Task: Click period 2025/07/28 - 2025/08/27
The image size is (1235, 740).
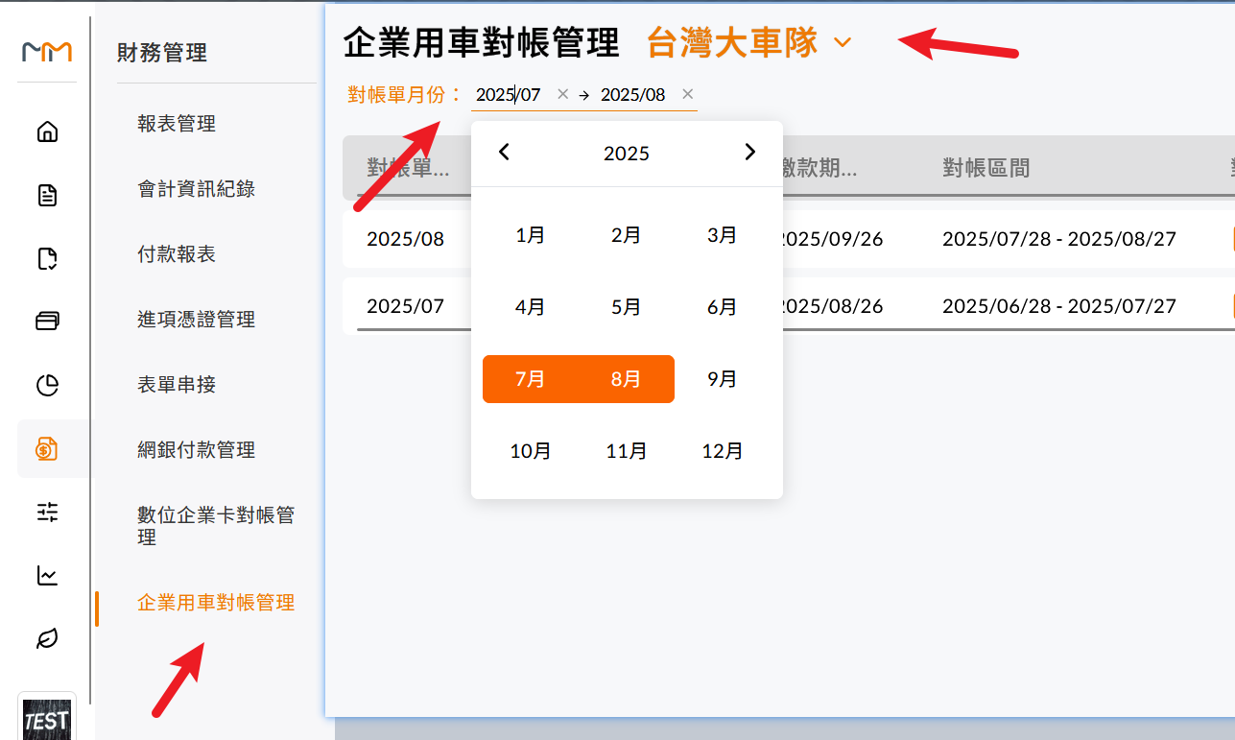Action: coord(1059,239)
